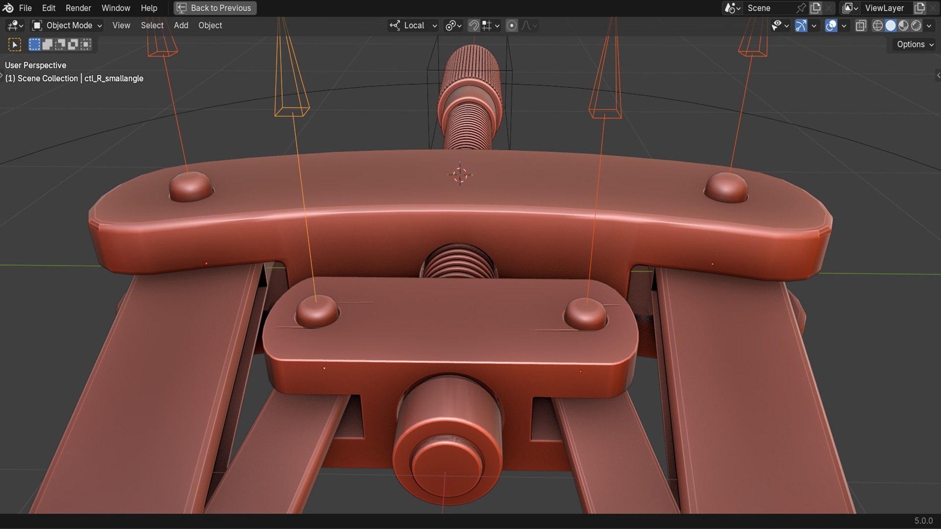
Task: Open the Edit menu
Action: point(49,8)
